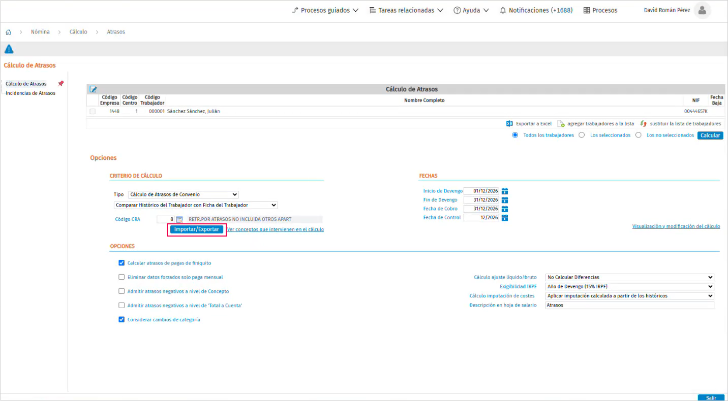This screenshot has width=728, height=401.
Task: Open Cálculo imputación de costes dropdown
Action: [x=629, y=295]
